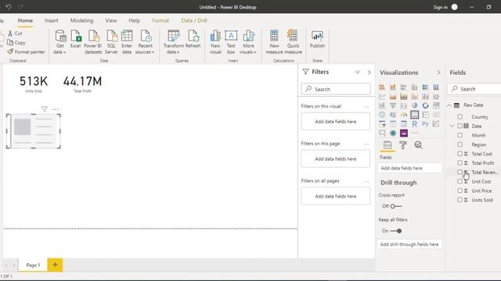Viewport: 501px width, 281px height.
Task: Open the Format paint roller pane
Action: [403, 145]
